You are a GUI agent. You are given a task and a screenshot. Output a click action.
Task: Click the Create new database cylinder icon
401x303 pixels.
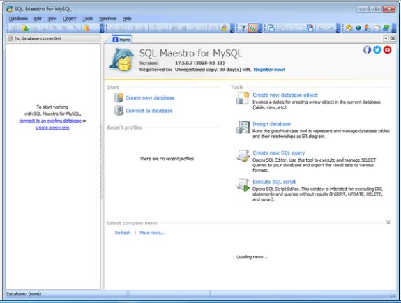pos(119,98)
